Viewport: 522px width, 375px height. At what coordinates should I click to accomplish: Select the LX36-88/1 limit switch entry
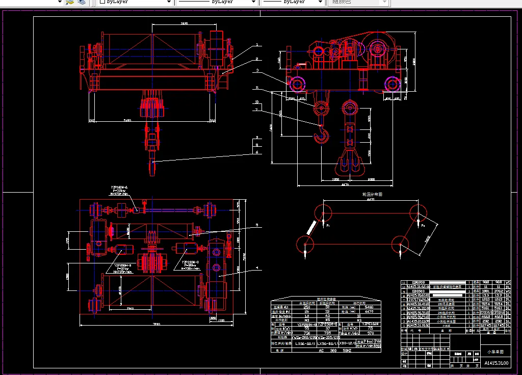point(304,344)
